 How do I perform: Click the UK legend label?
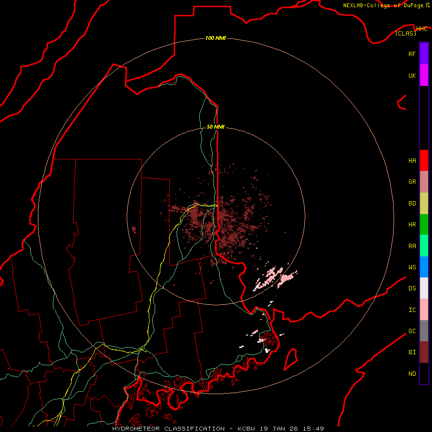412,75
